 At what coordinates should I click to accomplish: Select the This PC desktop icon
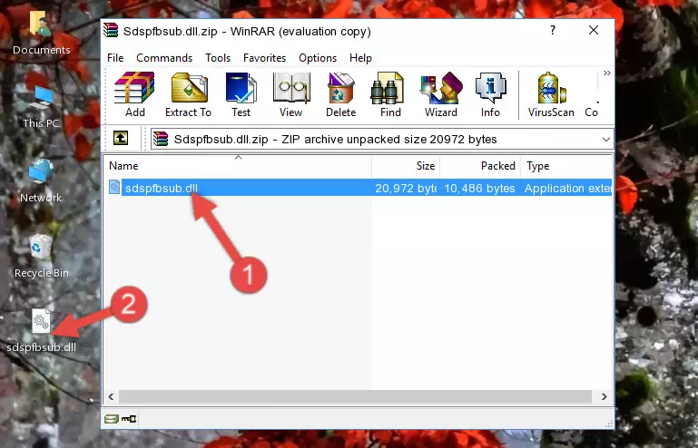(x=41, y=107)
